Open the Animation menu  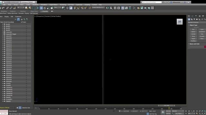[44, 5]
